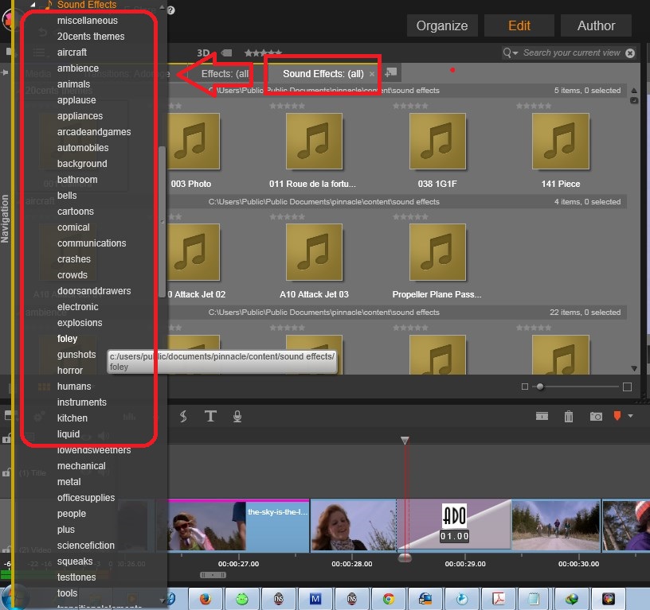Switch to Effects: (all) tab
Image resolution: width=650 pixels, height=610 pixels.
pyautogui.click(x=225, y=74)
